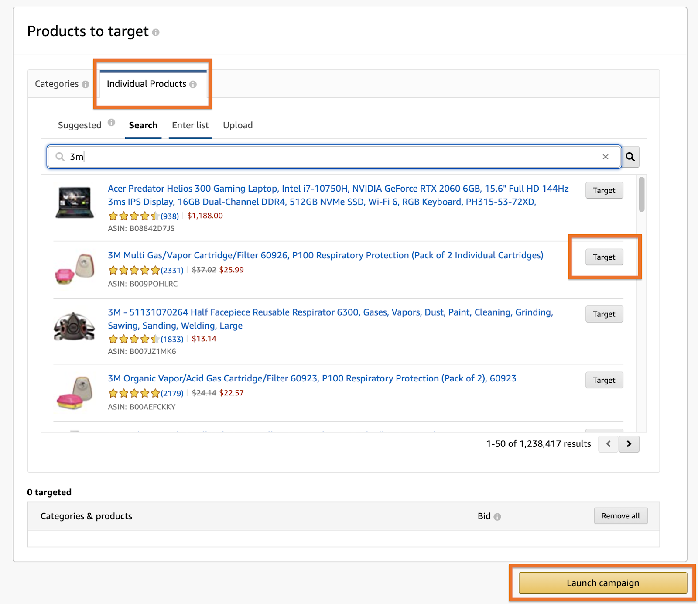
Task: Go to previous results page arrow
Action: [x=609, y=444]
